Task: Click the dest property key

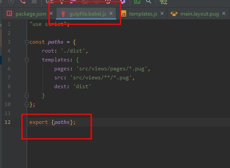Action: pos(60,86)
